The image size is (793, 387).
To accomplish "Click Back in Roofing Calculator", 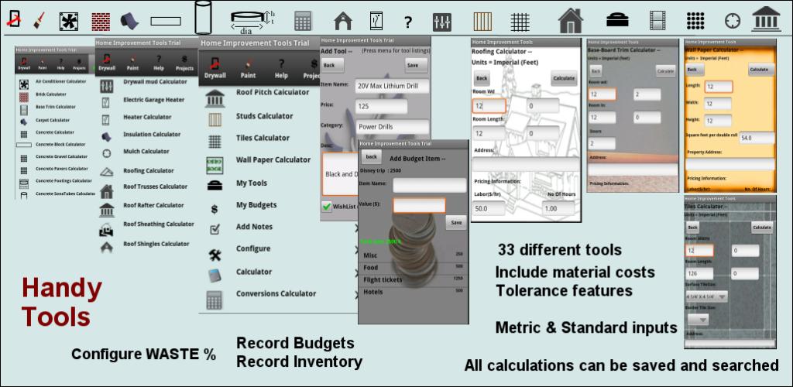I will [482, 78].
